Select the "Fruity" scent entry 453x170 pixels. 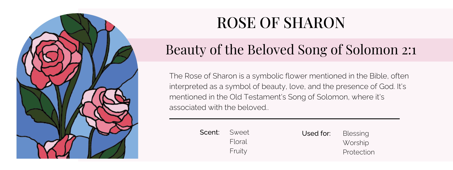tap(238, 151)
